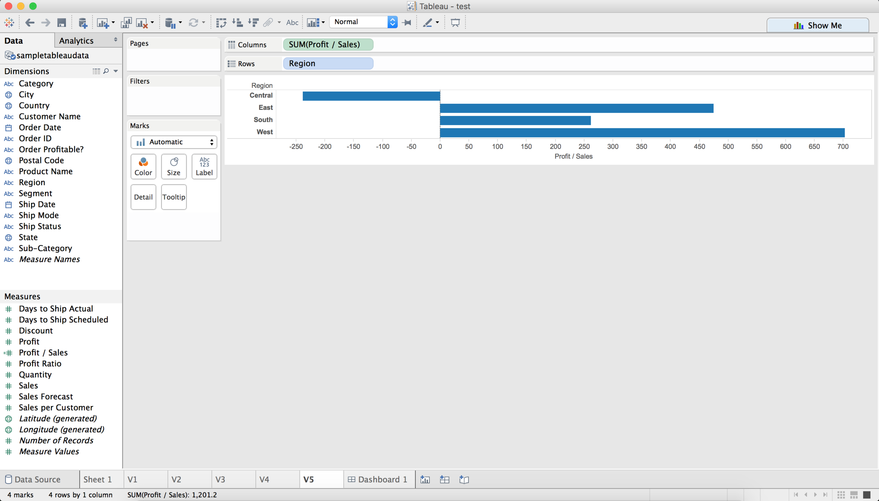This screenshot has height=501, width=879.
Task: Expand auto update dropdown arrow
Action: 180,23
